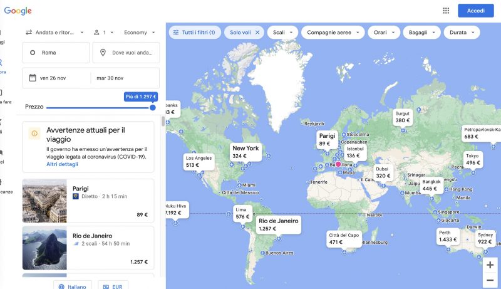Open the Rio de Janeiro result thumbnail
The height and width of the screenshot is (289, 501).
point(44,248)
